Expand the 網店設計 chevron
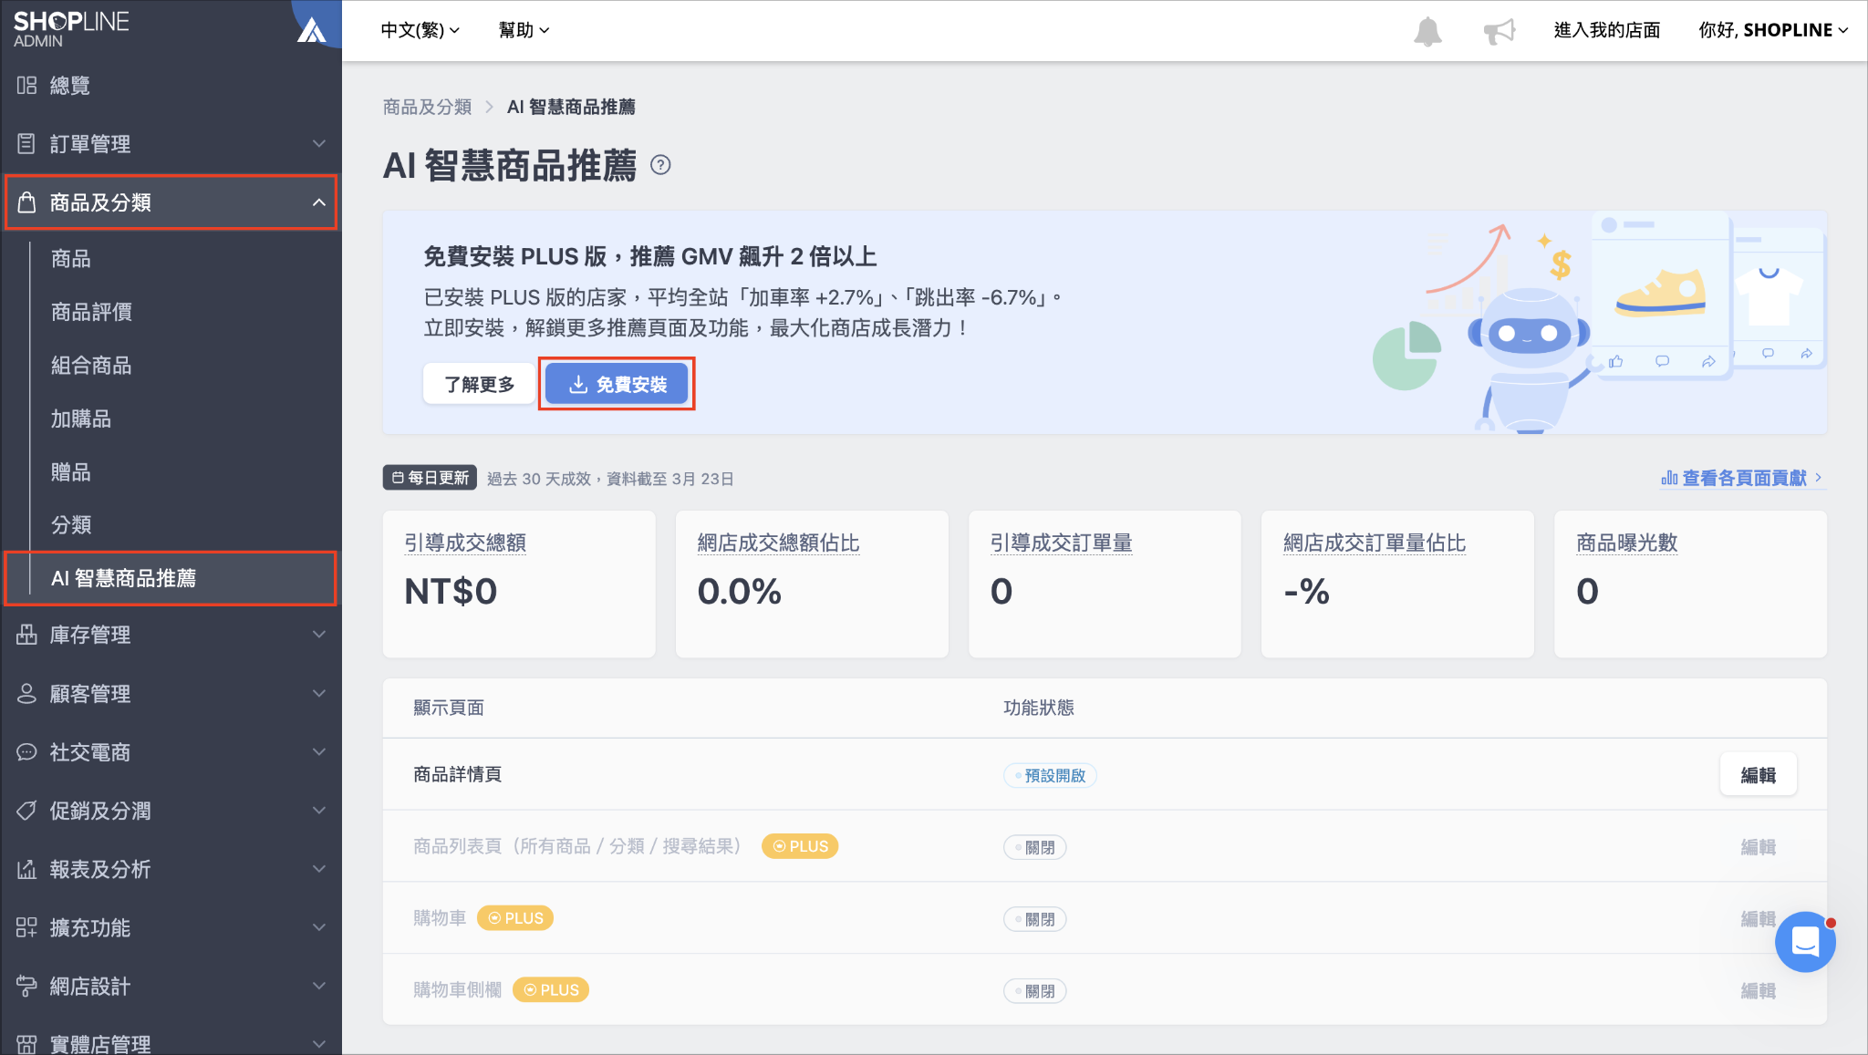Viewport: 1868px width, 1055px height. [318, 986]
